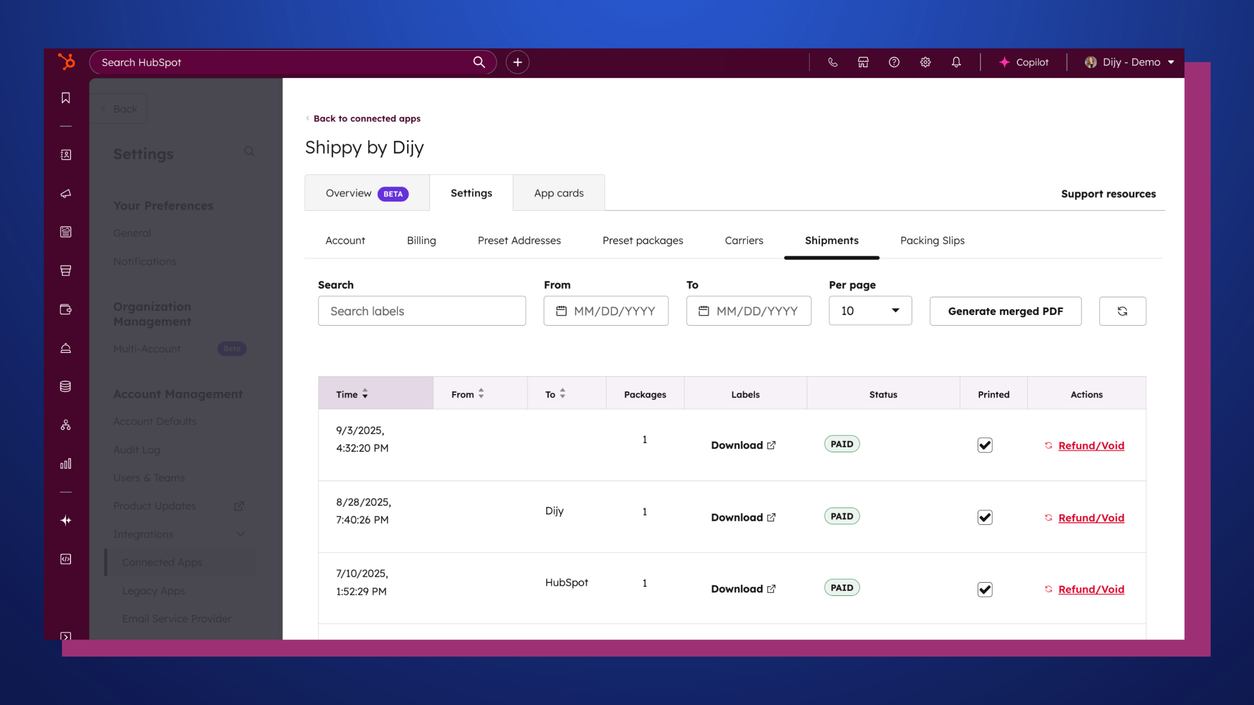Image resolution: width=1254 pixels, height=705 pixels.
Task: Open the Marketplace icon in the top bar
Action: pos(863,62)
